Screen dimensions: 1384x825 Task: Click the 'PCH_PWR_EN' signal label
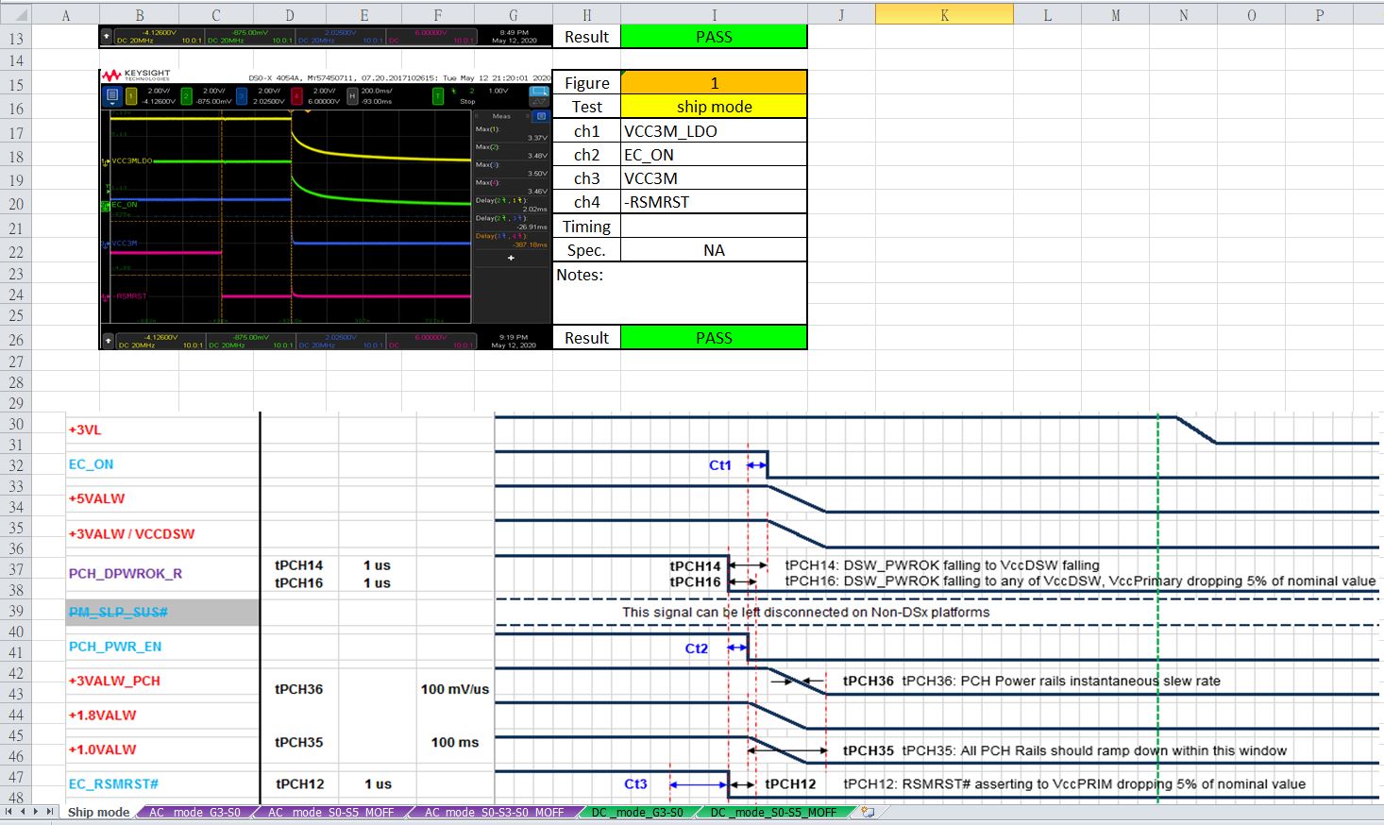tap(115, 647)
